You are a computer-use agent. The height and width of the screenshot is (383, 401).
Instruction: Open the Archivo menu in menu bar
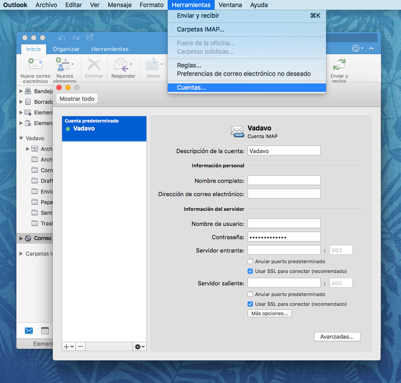[x=46, y=5]
